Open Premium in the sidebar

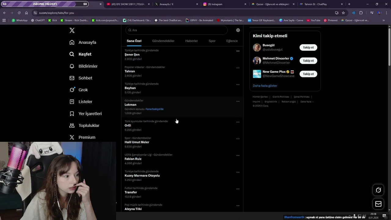(82, 137)
